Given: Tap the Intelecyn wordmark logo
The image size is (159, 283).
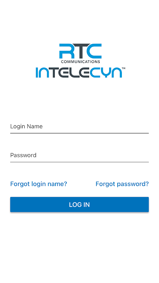Looking at the screenshot, I should pyautogui.click(x=81, y=73).
